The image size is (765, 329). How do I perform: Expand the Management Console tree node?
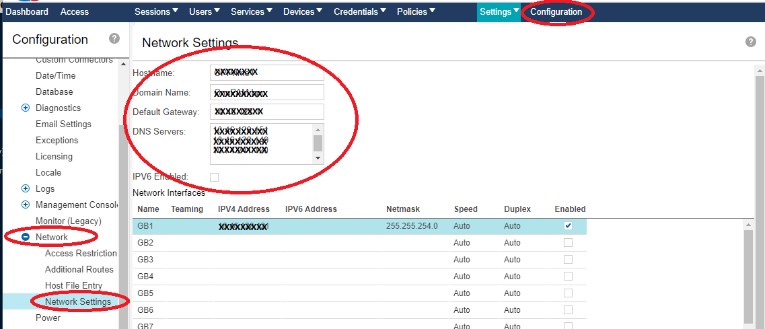[26, 205]
